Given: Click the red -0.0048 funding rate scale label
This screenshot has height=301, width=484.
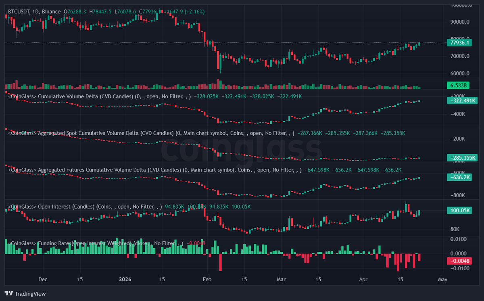Looking at the screenshot, I should pos(460,261).
